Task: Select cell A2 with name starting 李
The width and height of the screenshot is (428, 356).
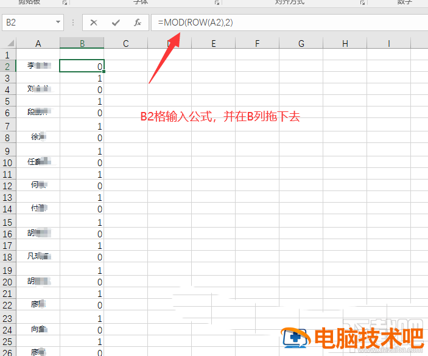Action: point(38,66)
